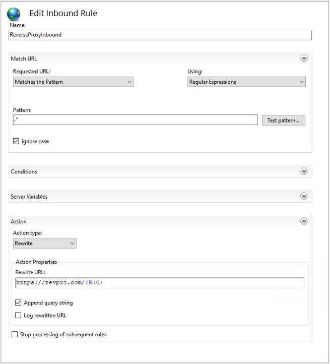Open the Action type dropdown
The width and height of the screenshot is (330, 364).
click(44, 244)
